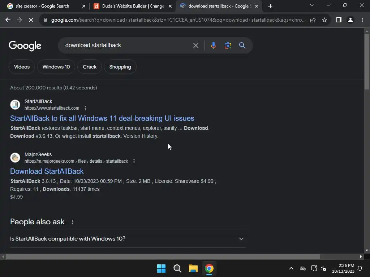Select the download startallback tab
370x277 pixels.
pyautogui.click(x=217, y=6)
